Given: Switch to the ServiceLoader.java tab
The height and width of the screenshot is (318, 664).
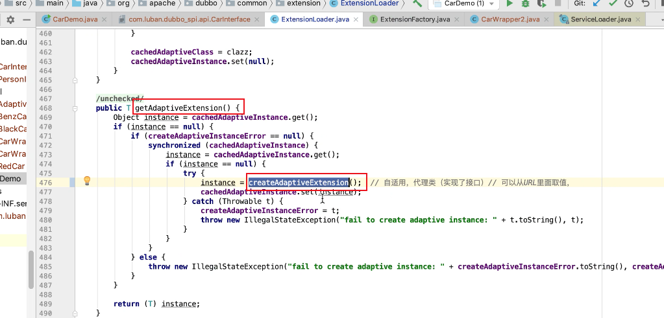Looking at the screenshot, I should (x=601, y=19).
